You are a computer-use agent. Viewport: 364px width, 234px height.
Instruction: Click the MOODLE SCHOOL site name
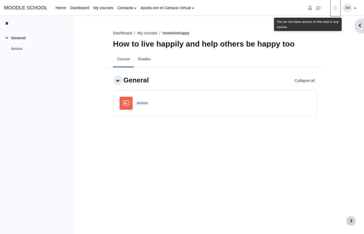coord(26,8)
